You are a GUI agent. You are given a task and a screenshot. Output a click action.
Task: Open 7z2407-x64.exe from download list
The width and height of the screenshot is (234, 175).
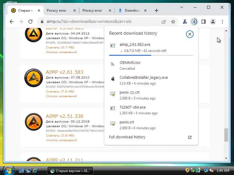[151, 110]
